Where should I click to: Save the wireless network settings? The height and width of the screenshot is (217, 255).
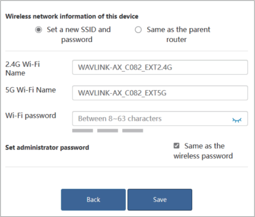click(160, 199)
